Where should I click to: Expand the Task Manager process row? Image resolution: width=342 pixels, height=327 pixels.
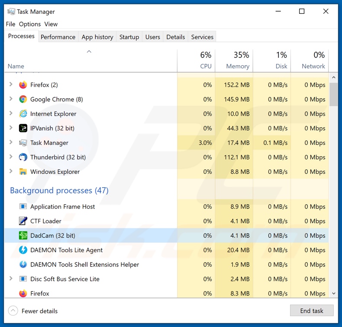11,142
